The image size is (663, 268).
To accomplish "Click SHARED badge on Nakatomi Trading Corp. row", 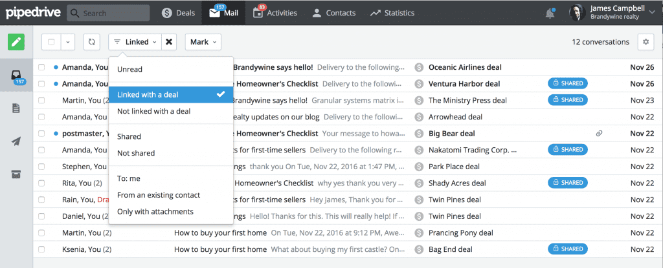I will pyautogui.click(x=568, y=149).
